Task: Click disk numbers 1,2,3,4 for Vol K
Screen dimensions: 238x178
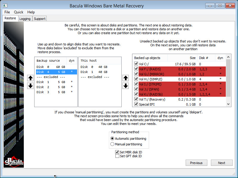Action: pyautogui.click(x=205, y=94)
